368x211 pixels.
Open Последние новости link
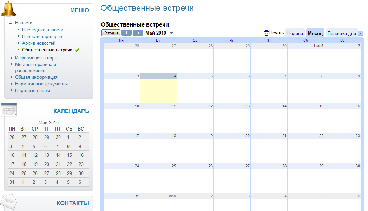coord(42,30)
